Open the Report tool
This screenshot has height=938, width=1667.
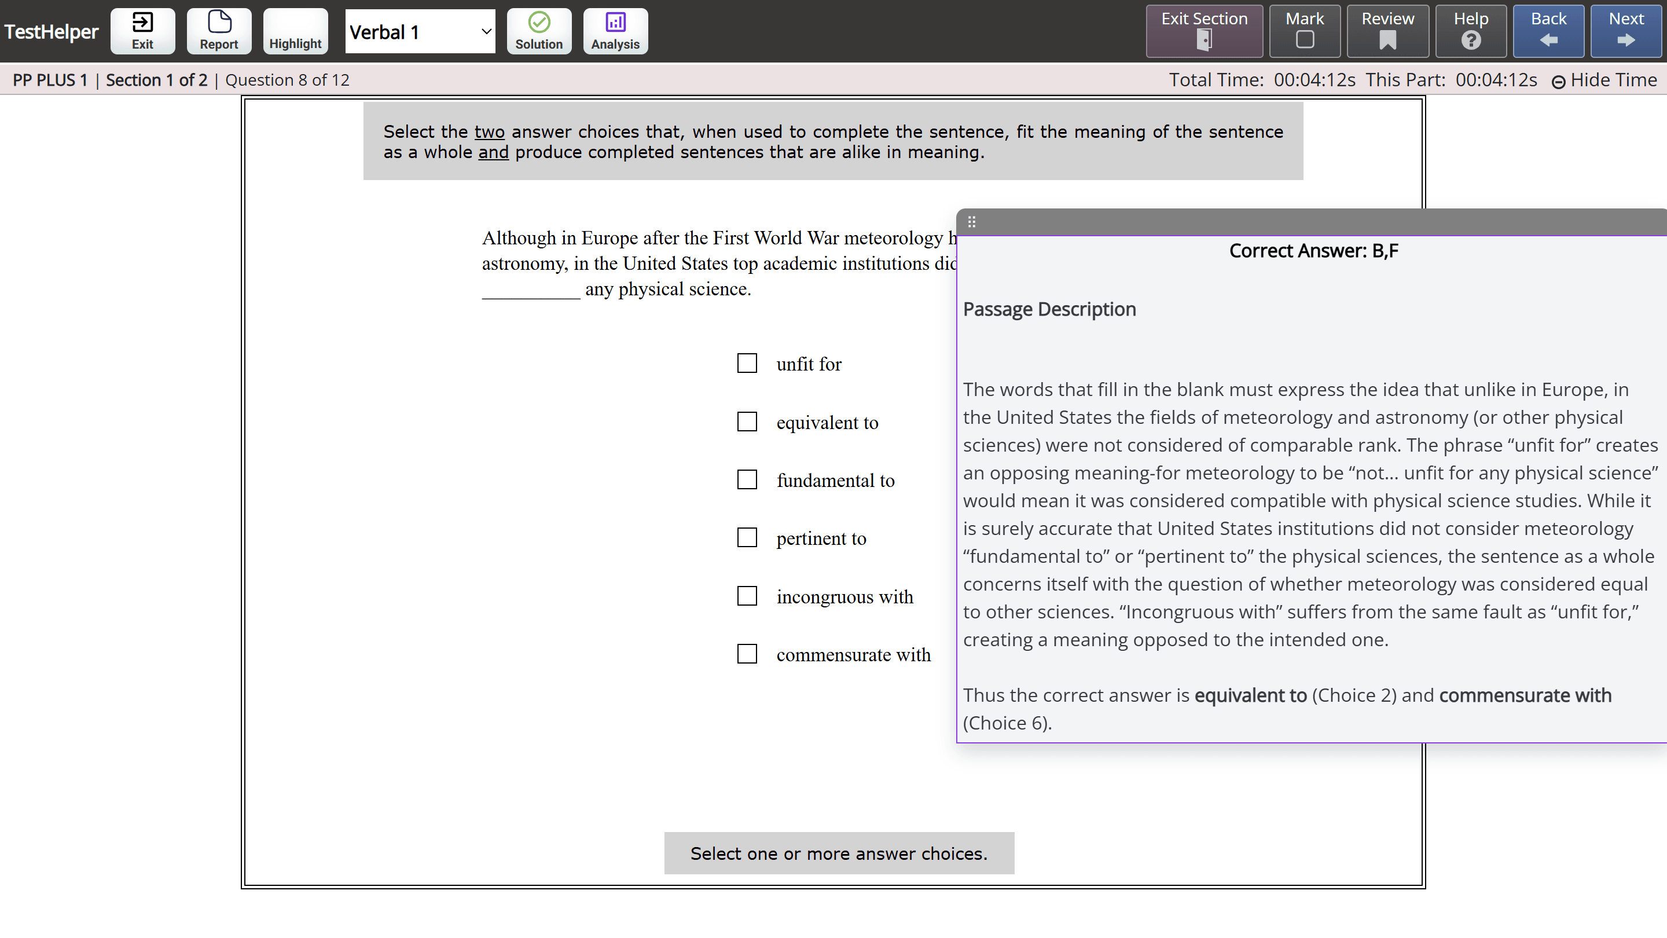click(x=219, y=31)
